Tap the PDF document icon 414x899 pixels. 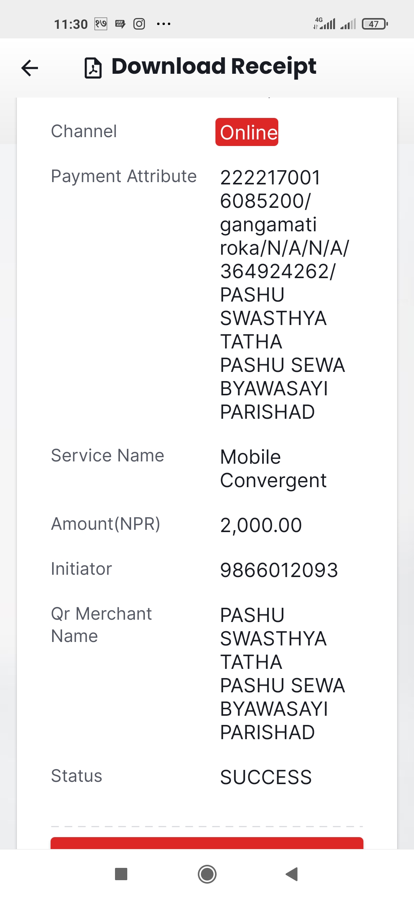click(93, 68)
